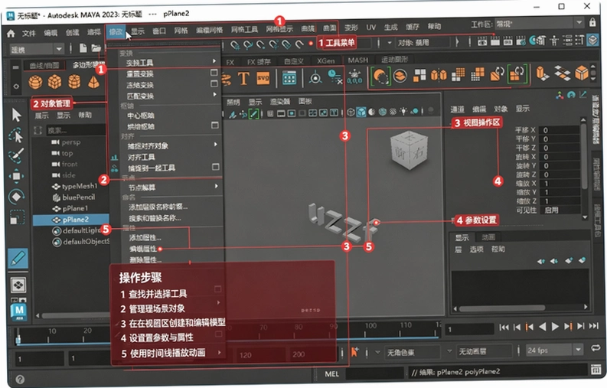
Task: Go to start of playback range
Action: (x=504, y=328)
